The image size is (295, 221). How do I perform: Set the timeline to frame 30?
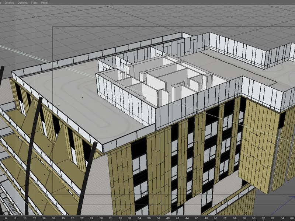[x=121, y=218]
